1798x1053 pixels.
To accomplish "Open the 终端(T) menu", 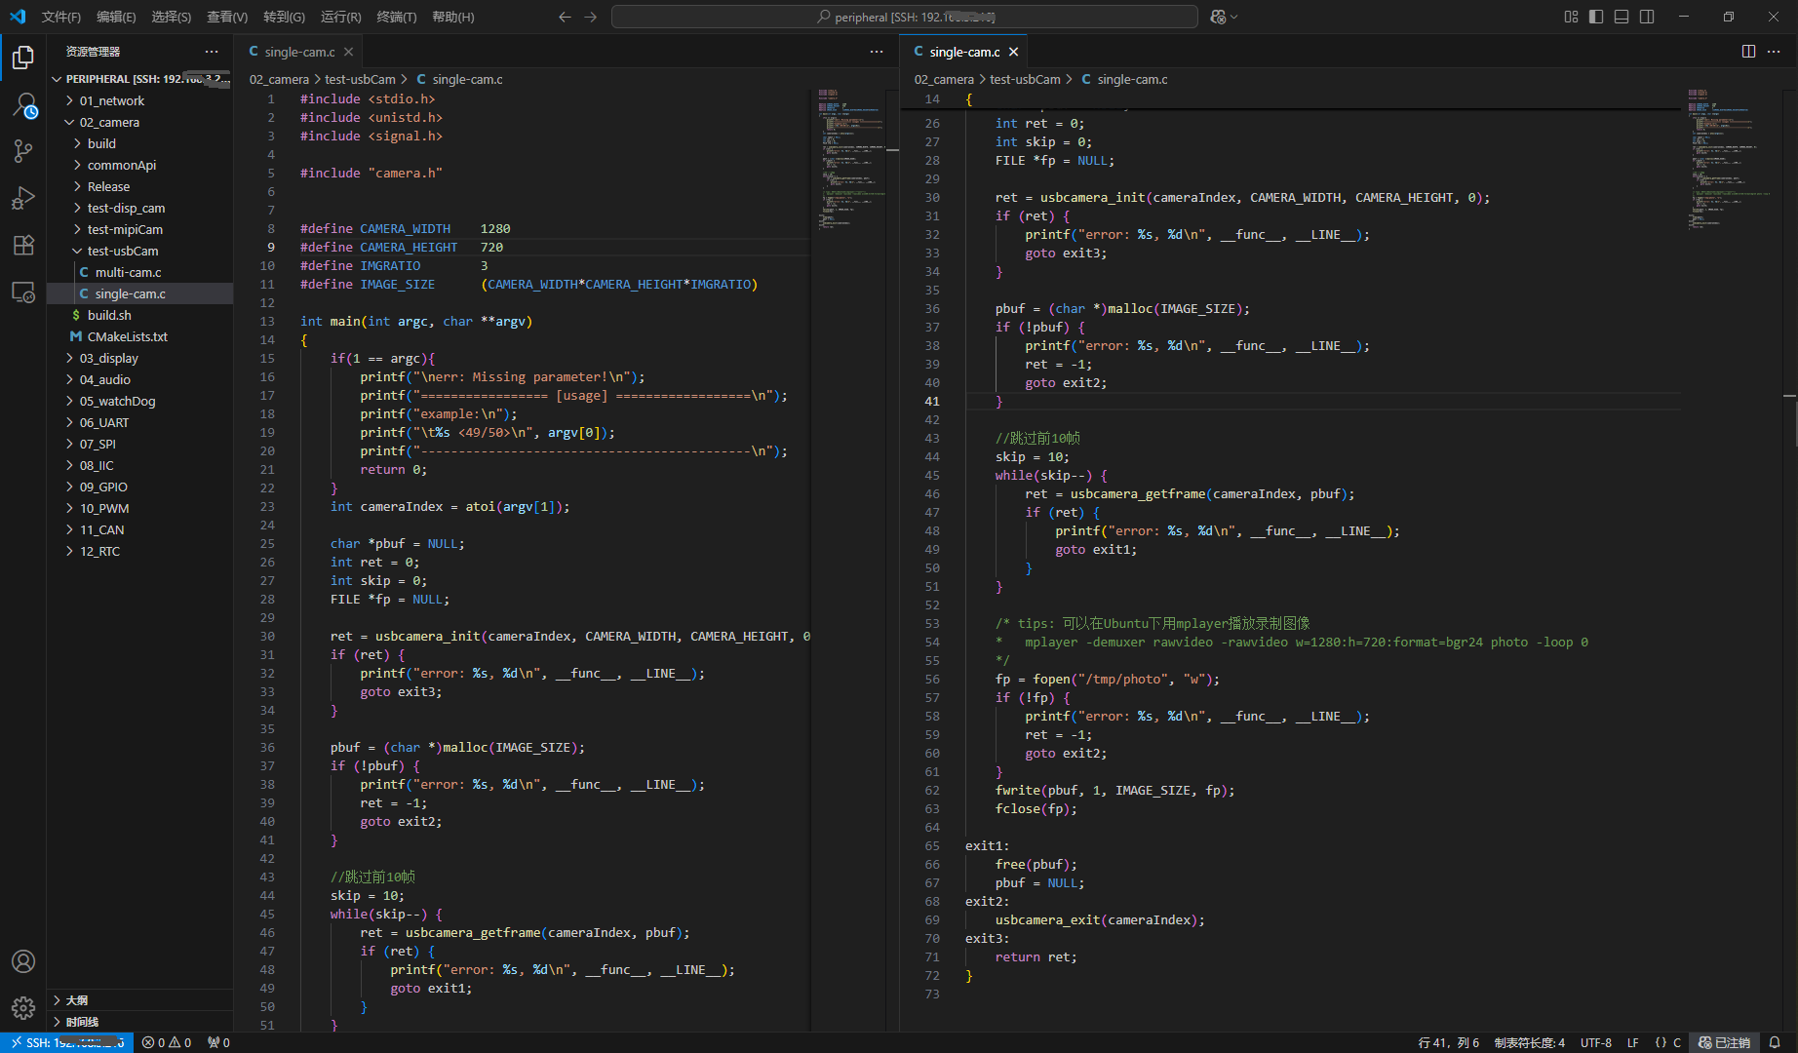I will (x=397, y=17).
